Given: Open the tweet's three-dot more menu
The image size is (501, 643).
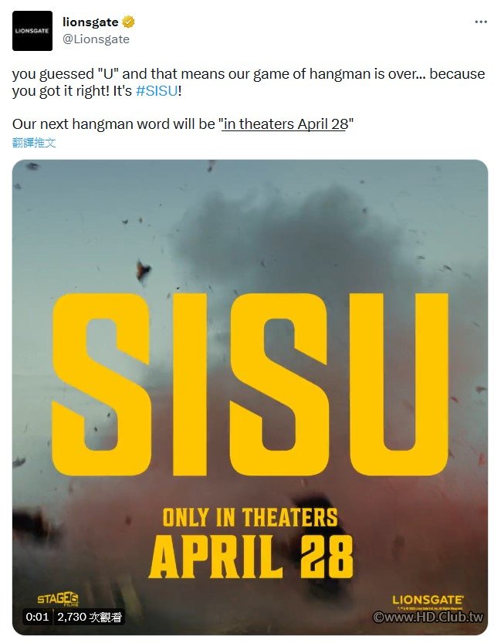Looking at the screenshot, I should click(482, 22).
